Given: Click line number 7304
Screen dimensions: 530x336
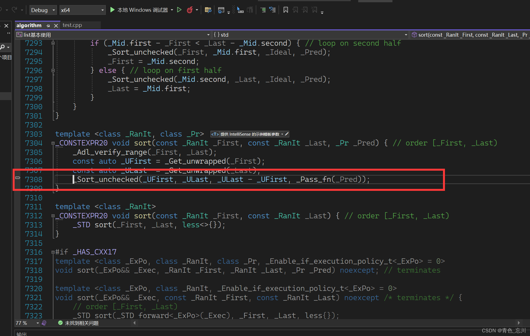Looking at the screenshot, I should coord(34,143).
